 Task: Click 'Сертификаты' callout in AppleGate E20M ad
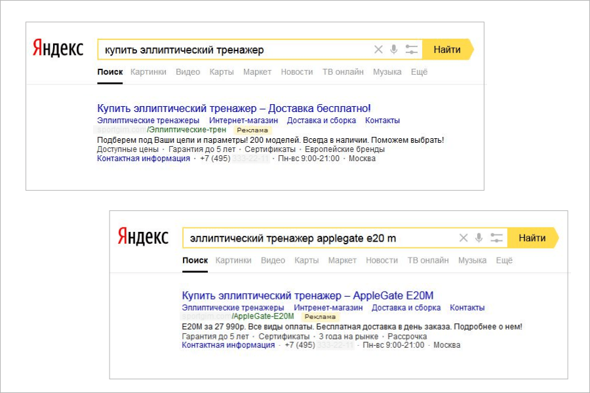tap(284, 336)
